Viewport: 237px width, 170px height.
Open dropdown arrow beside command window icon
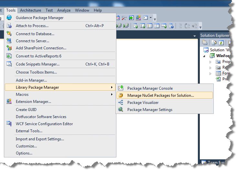coord(151,18)
